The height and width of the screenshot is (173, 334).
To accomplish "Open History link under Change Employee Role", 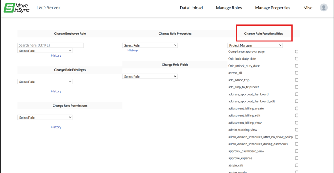I will [x=56, y=55].
